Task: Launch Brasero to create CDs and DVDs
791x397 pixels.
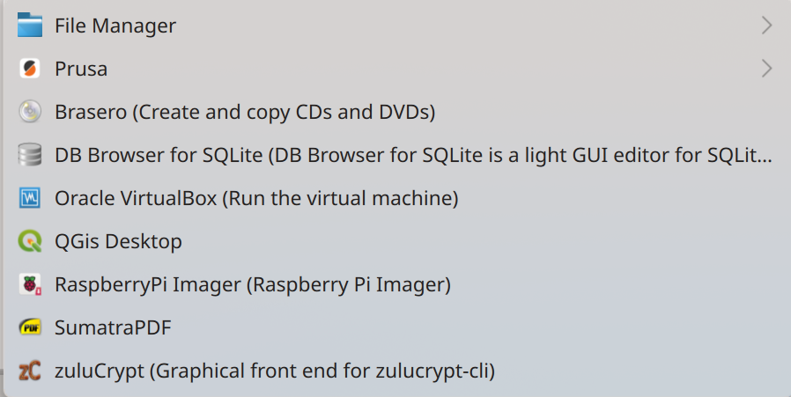Action: [x=395, y=112]
